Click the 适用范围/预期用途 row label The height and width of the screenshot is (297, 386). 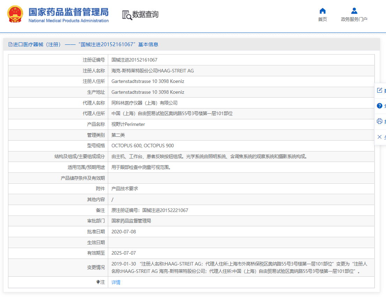pos(87,167)
